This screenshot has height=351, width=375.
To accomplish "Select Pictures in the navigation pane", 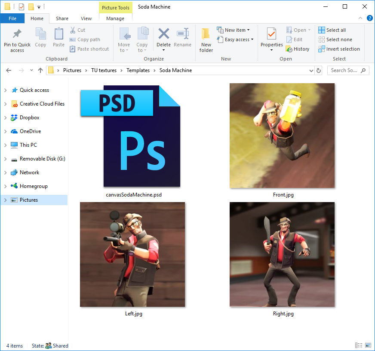I will click(34, 200).
